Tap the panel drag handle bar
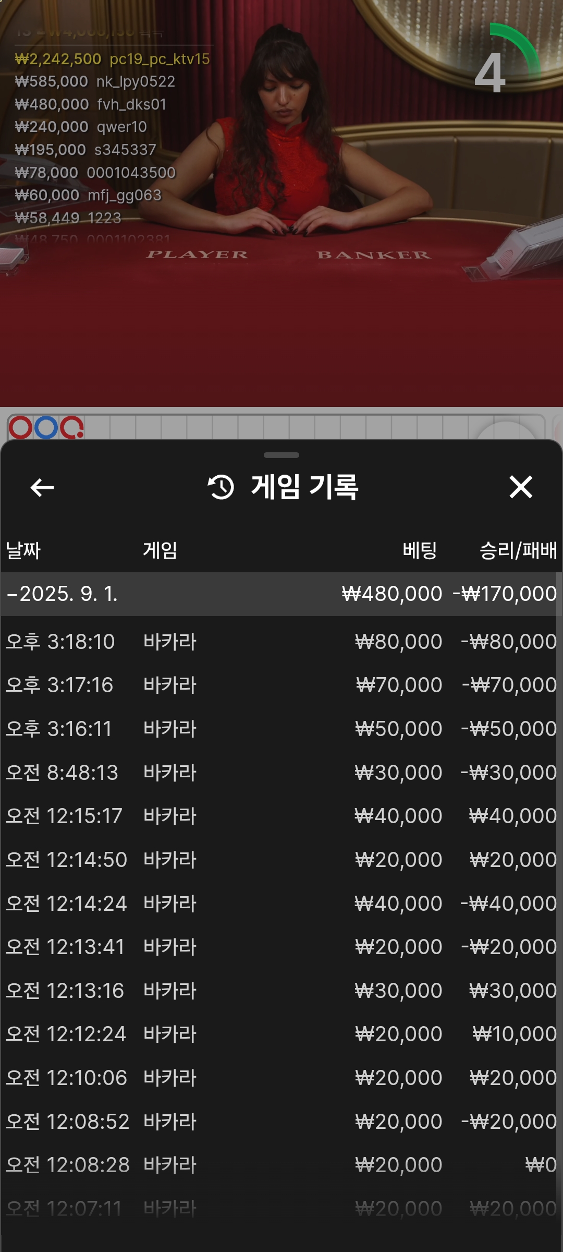The height and width of the screenshot is (1252, 563). click(x=281, y=455)
